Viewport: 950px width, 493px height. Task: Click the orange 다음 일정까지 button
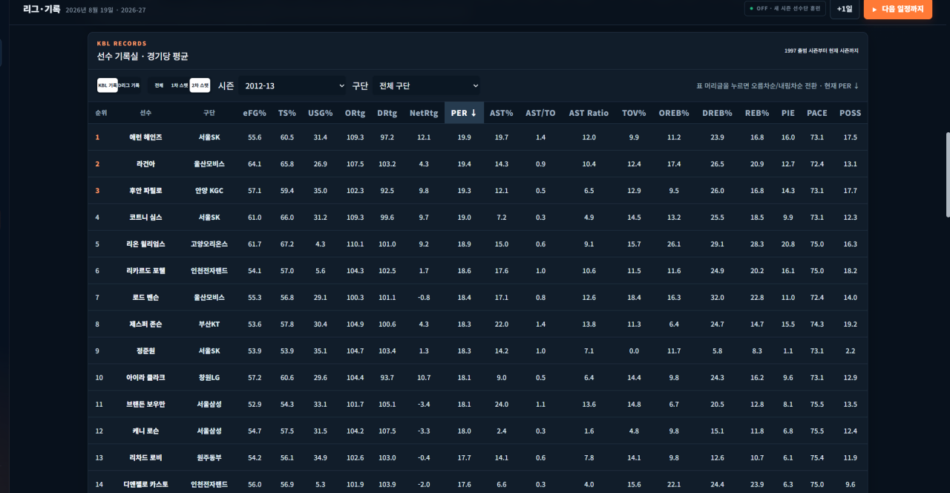click(898, 9)
